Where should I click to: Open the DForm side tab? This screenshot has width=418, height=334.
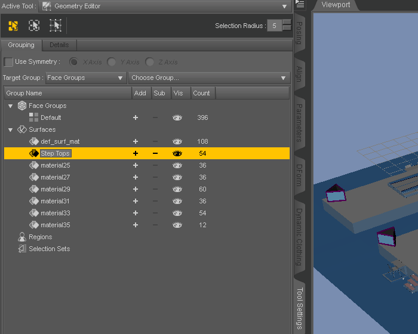300,175
